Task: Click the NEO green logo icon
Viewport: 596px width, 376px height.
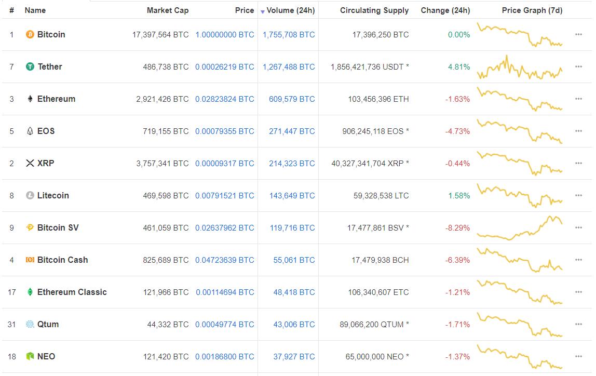Action: click(x=30, y=357)
